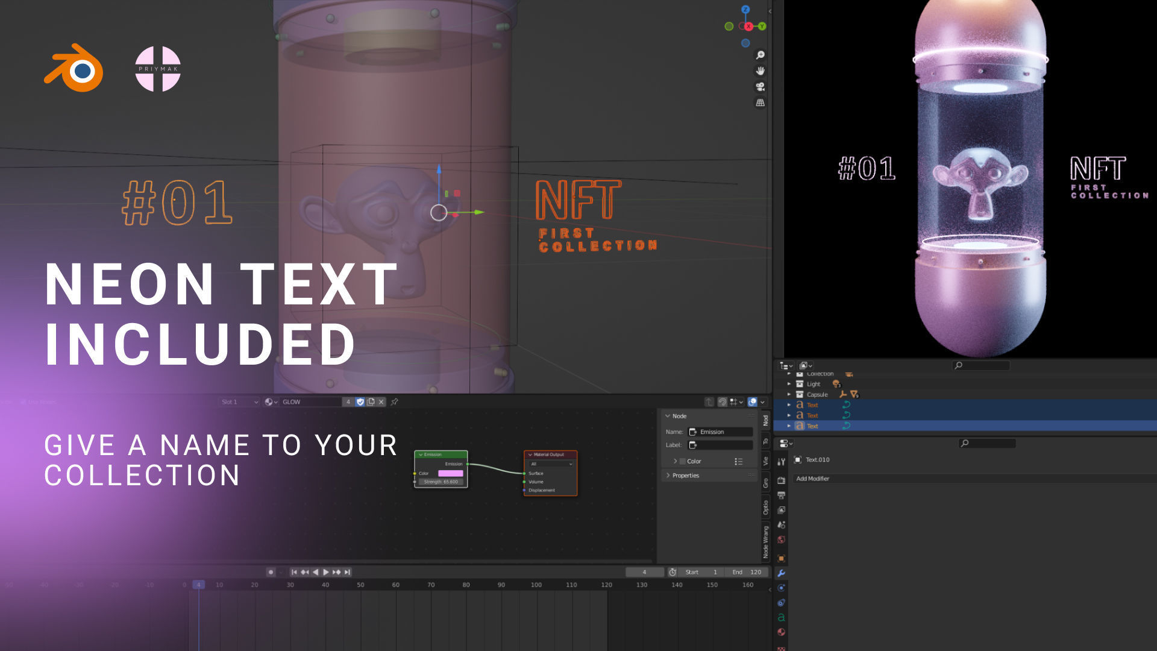Screen dimensions: 1157x651
Task: Toggle camera view icon in viewport
Action: pyautogui.click(x=760, y=87)
